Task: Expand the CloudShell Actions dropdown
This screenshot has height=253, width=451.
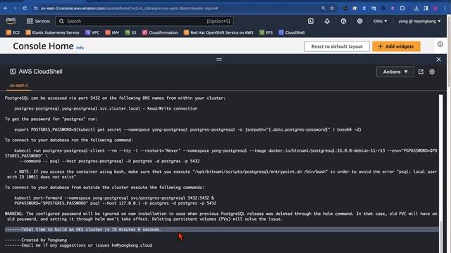Action: click(395, 72)
